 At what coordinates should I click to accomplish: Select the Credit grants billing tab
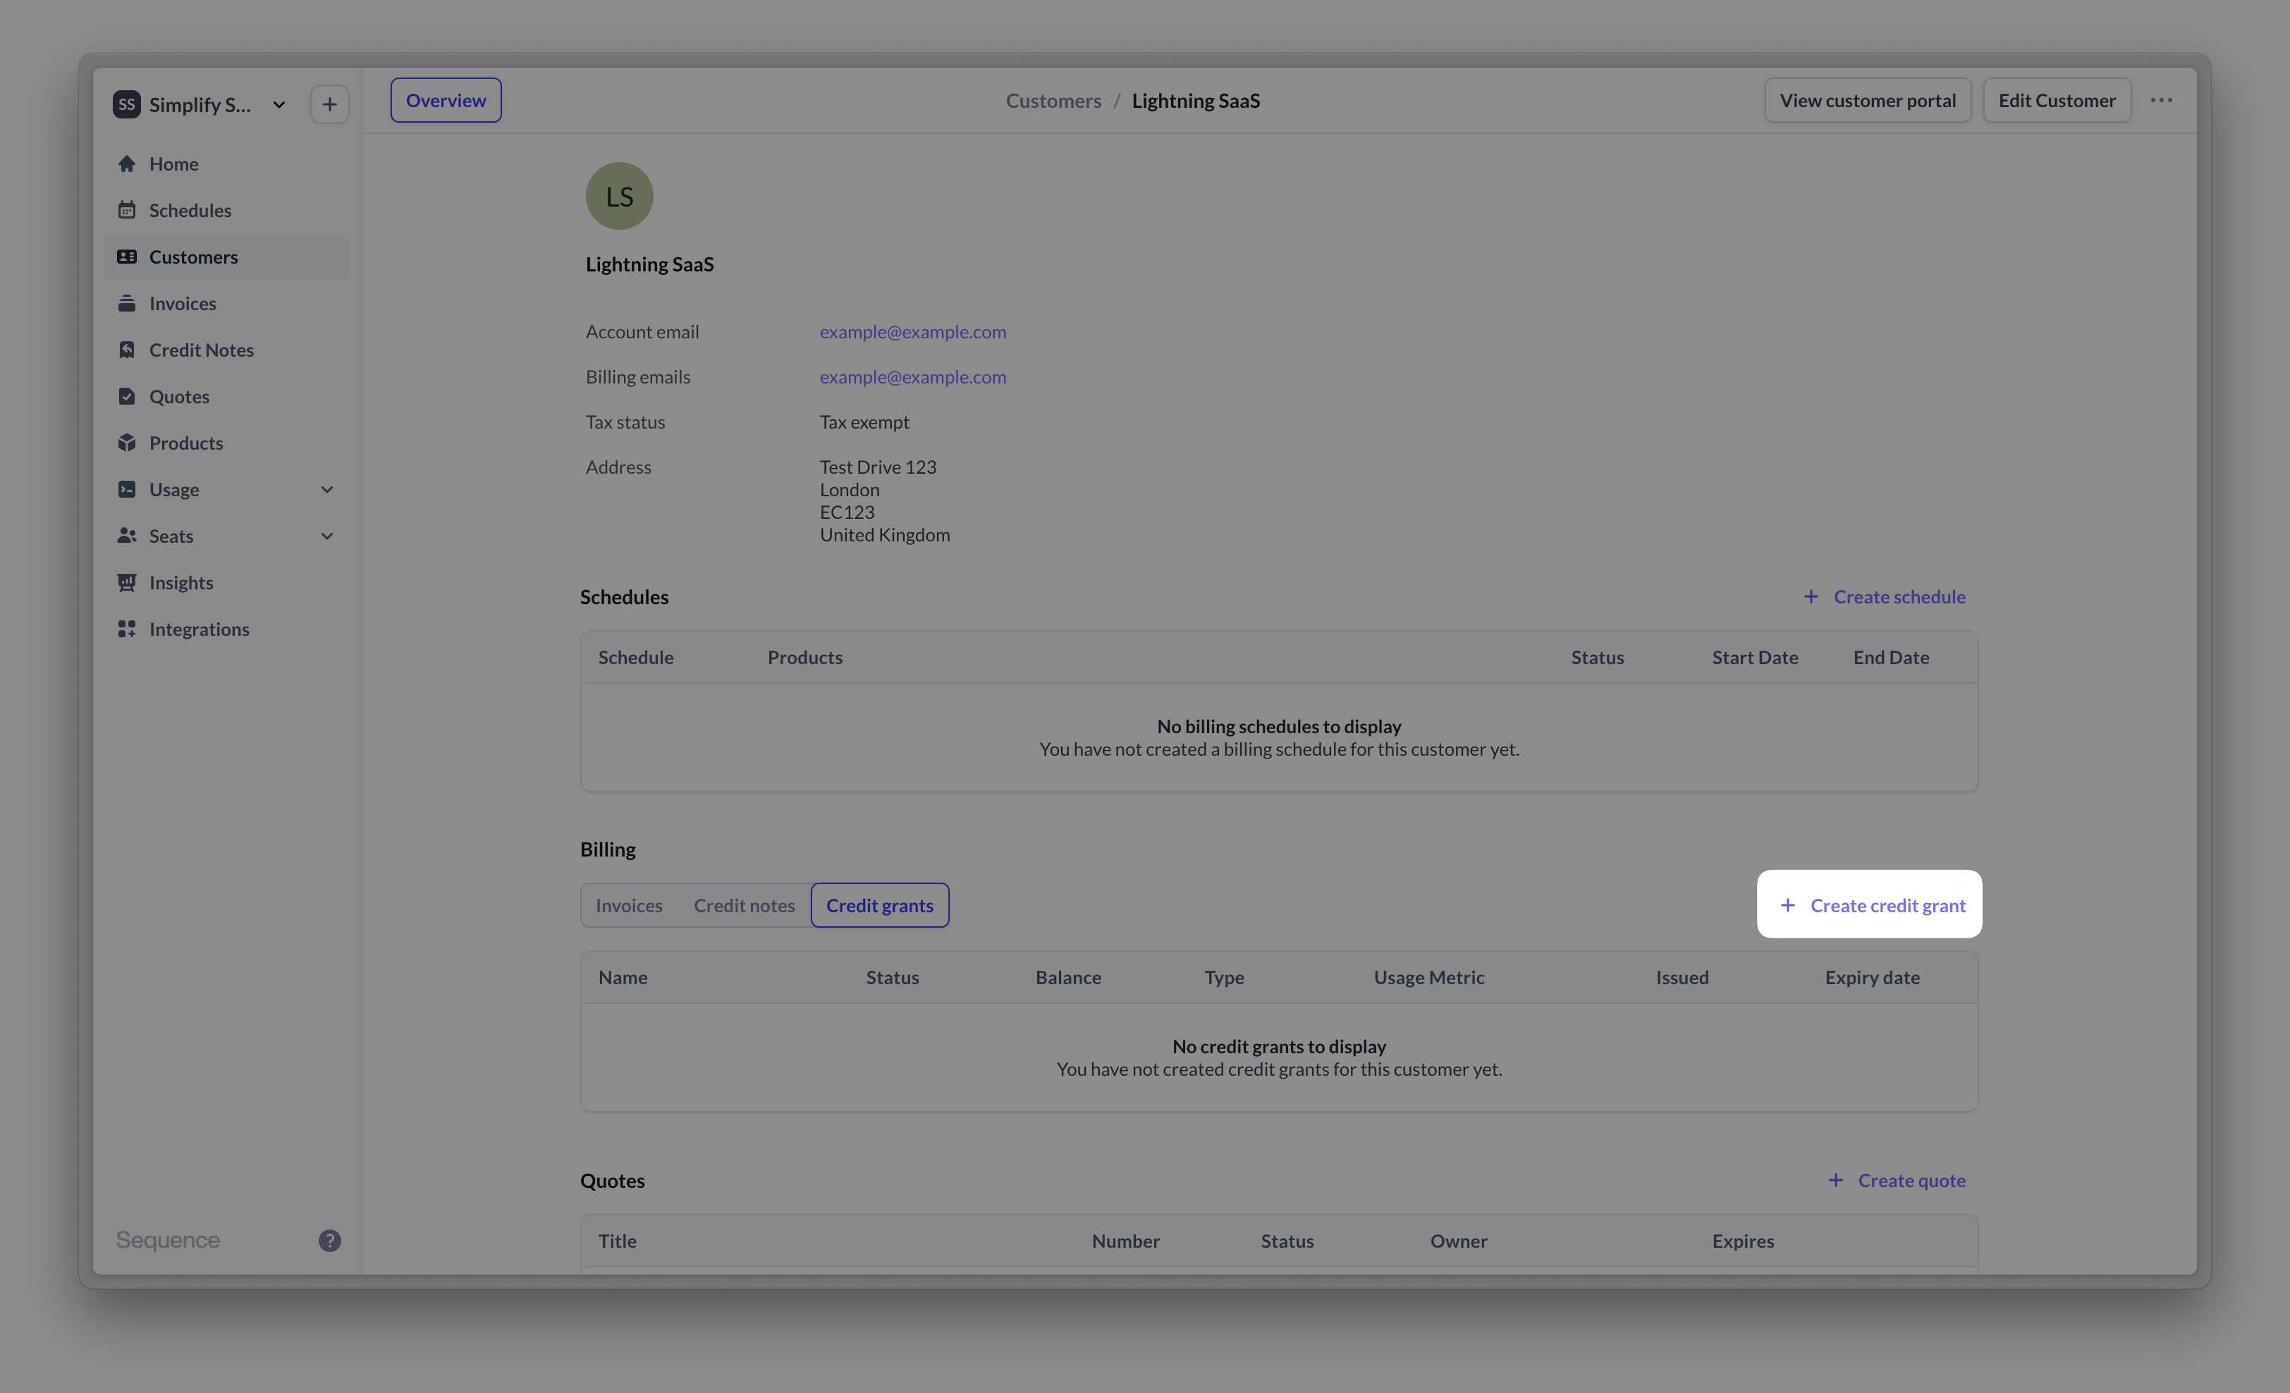coord(880,905)
